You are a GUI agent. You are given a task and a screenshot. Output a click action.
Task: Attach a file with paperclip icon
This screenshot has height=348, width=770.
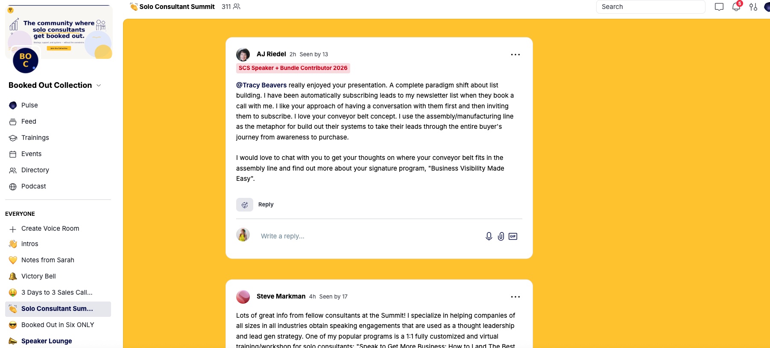tap(501, 236)
